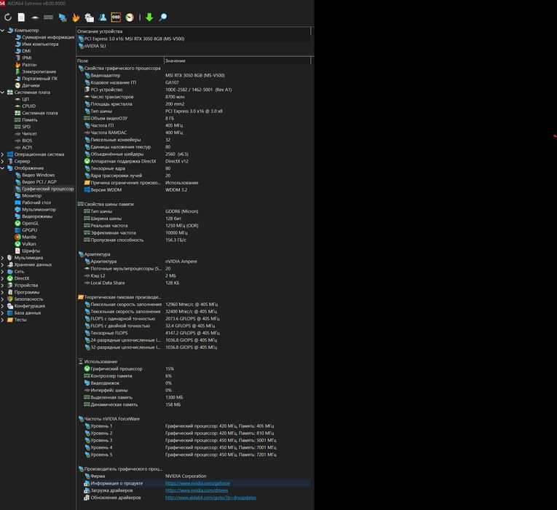Open the cache and memory benchmark icon
Screen dimensions: 557x510
coord(48,17)
